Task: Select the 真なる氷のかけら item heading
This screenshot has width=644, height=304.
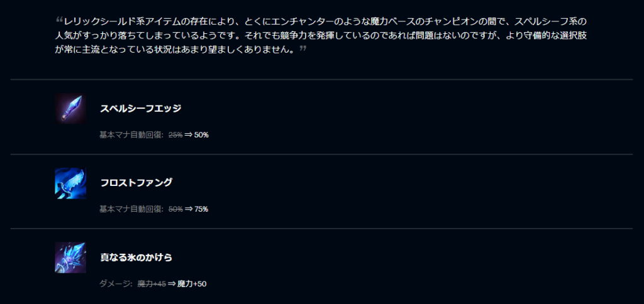Action: coord(136,258)
